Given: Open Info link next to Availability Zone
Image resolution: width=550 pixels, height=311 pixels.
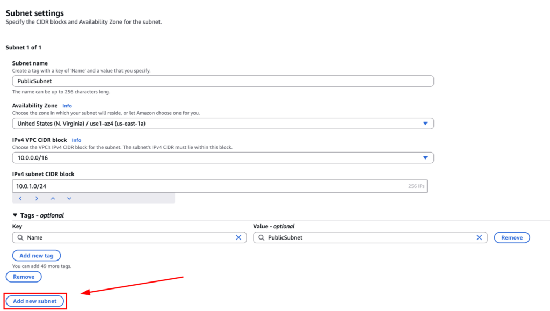Looking at the screenshot, I should [67, 106].
